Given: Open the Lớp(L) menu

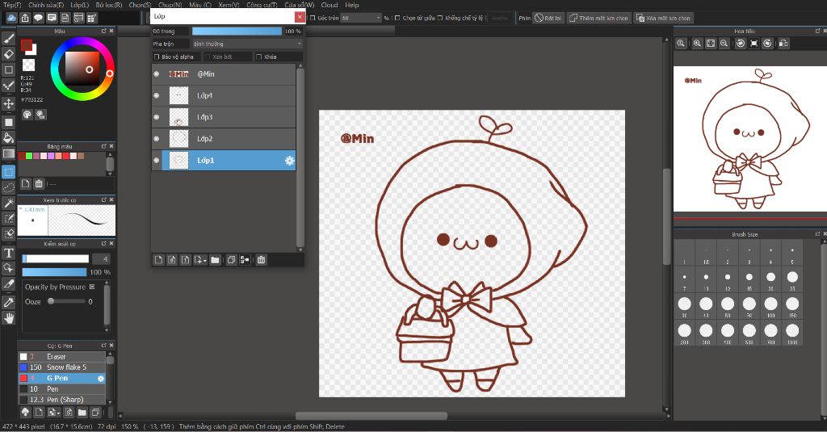Looking at the screenshot, I should point(80,5).
